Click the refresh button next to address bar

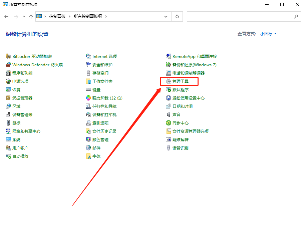[177, 16]
